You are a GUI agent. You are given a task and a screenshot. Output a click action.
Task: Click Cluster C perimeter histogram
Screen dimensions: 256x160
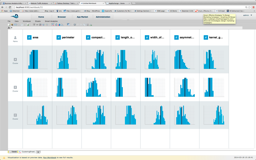pos(67,115)
